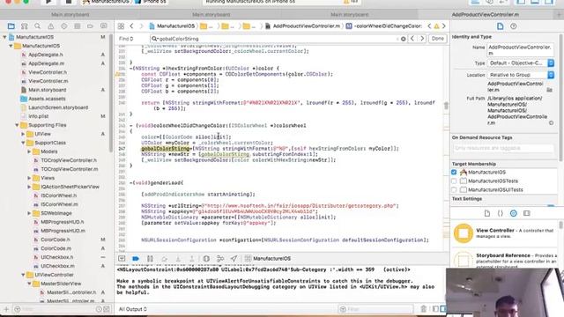
Task: Open ISColorWheel.m file
Action: (x=59, y=204)
